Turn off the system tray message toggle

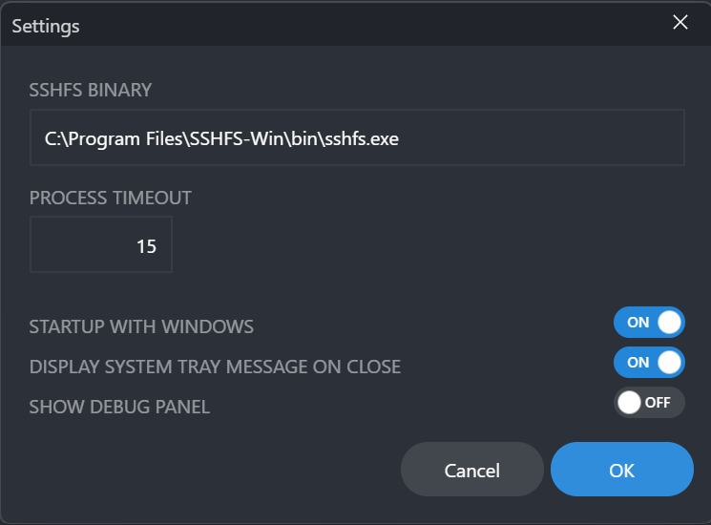point(649,363)
